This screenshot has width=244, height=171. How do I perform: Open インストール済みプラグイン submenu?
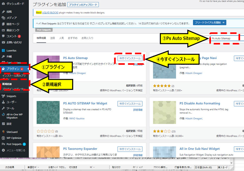(x=14, y=77)
